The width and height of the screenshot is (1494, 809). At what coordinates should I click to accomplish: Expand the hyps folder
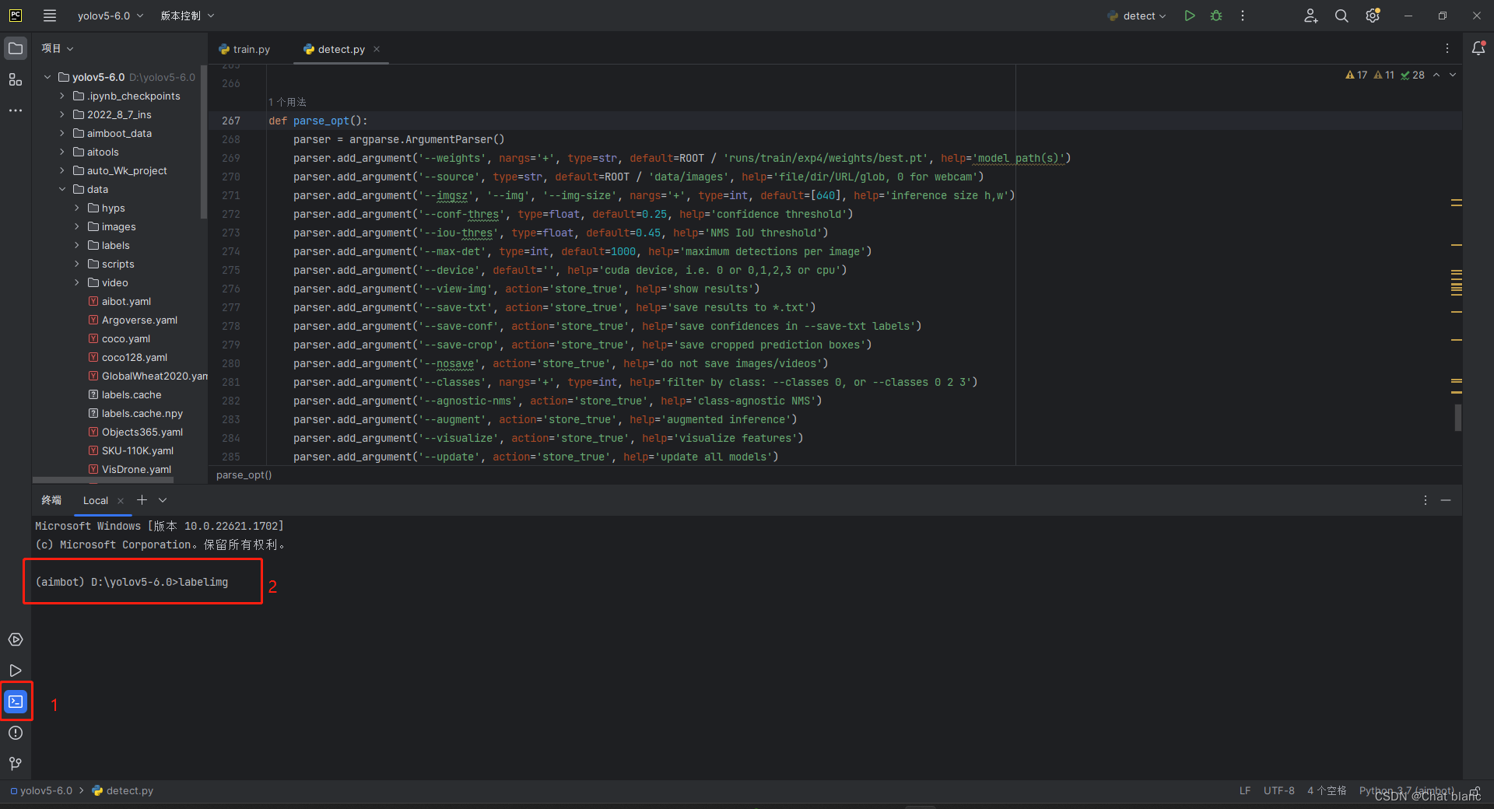point(77,208)
